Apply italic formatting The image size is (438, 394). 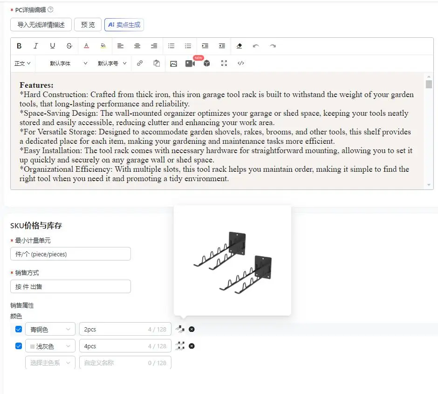click(x=36, y=46)
